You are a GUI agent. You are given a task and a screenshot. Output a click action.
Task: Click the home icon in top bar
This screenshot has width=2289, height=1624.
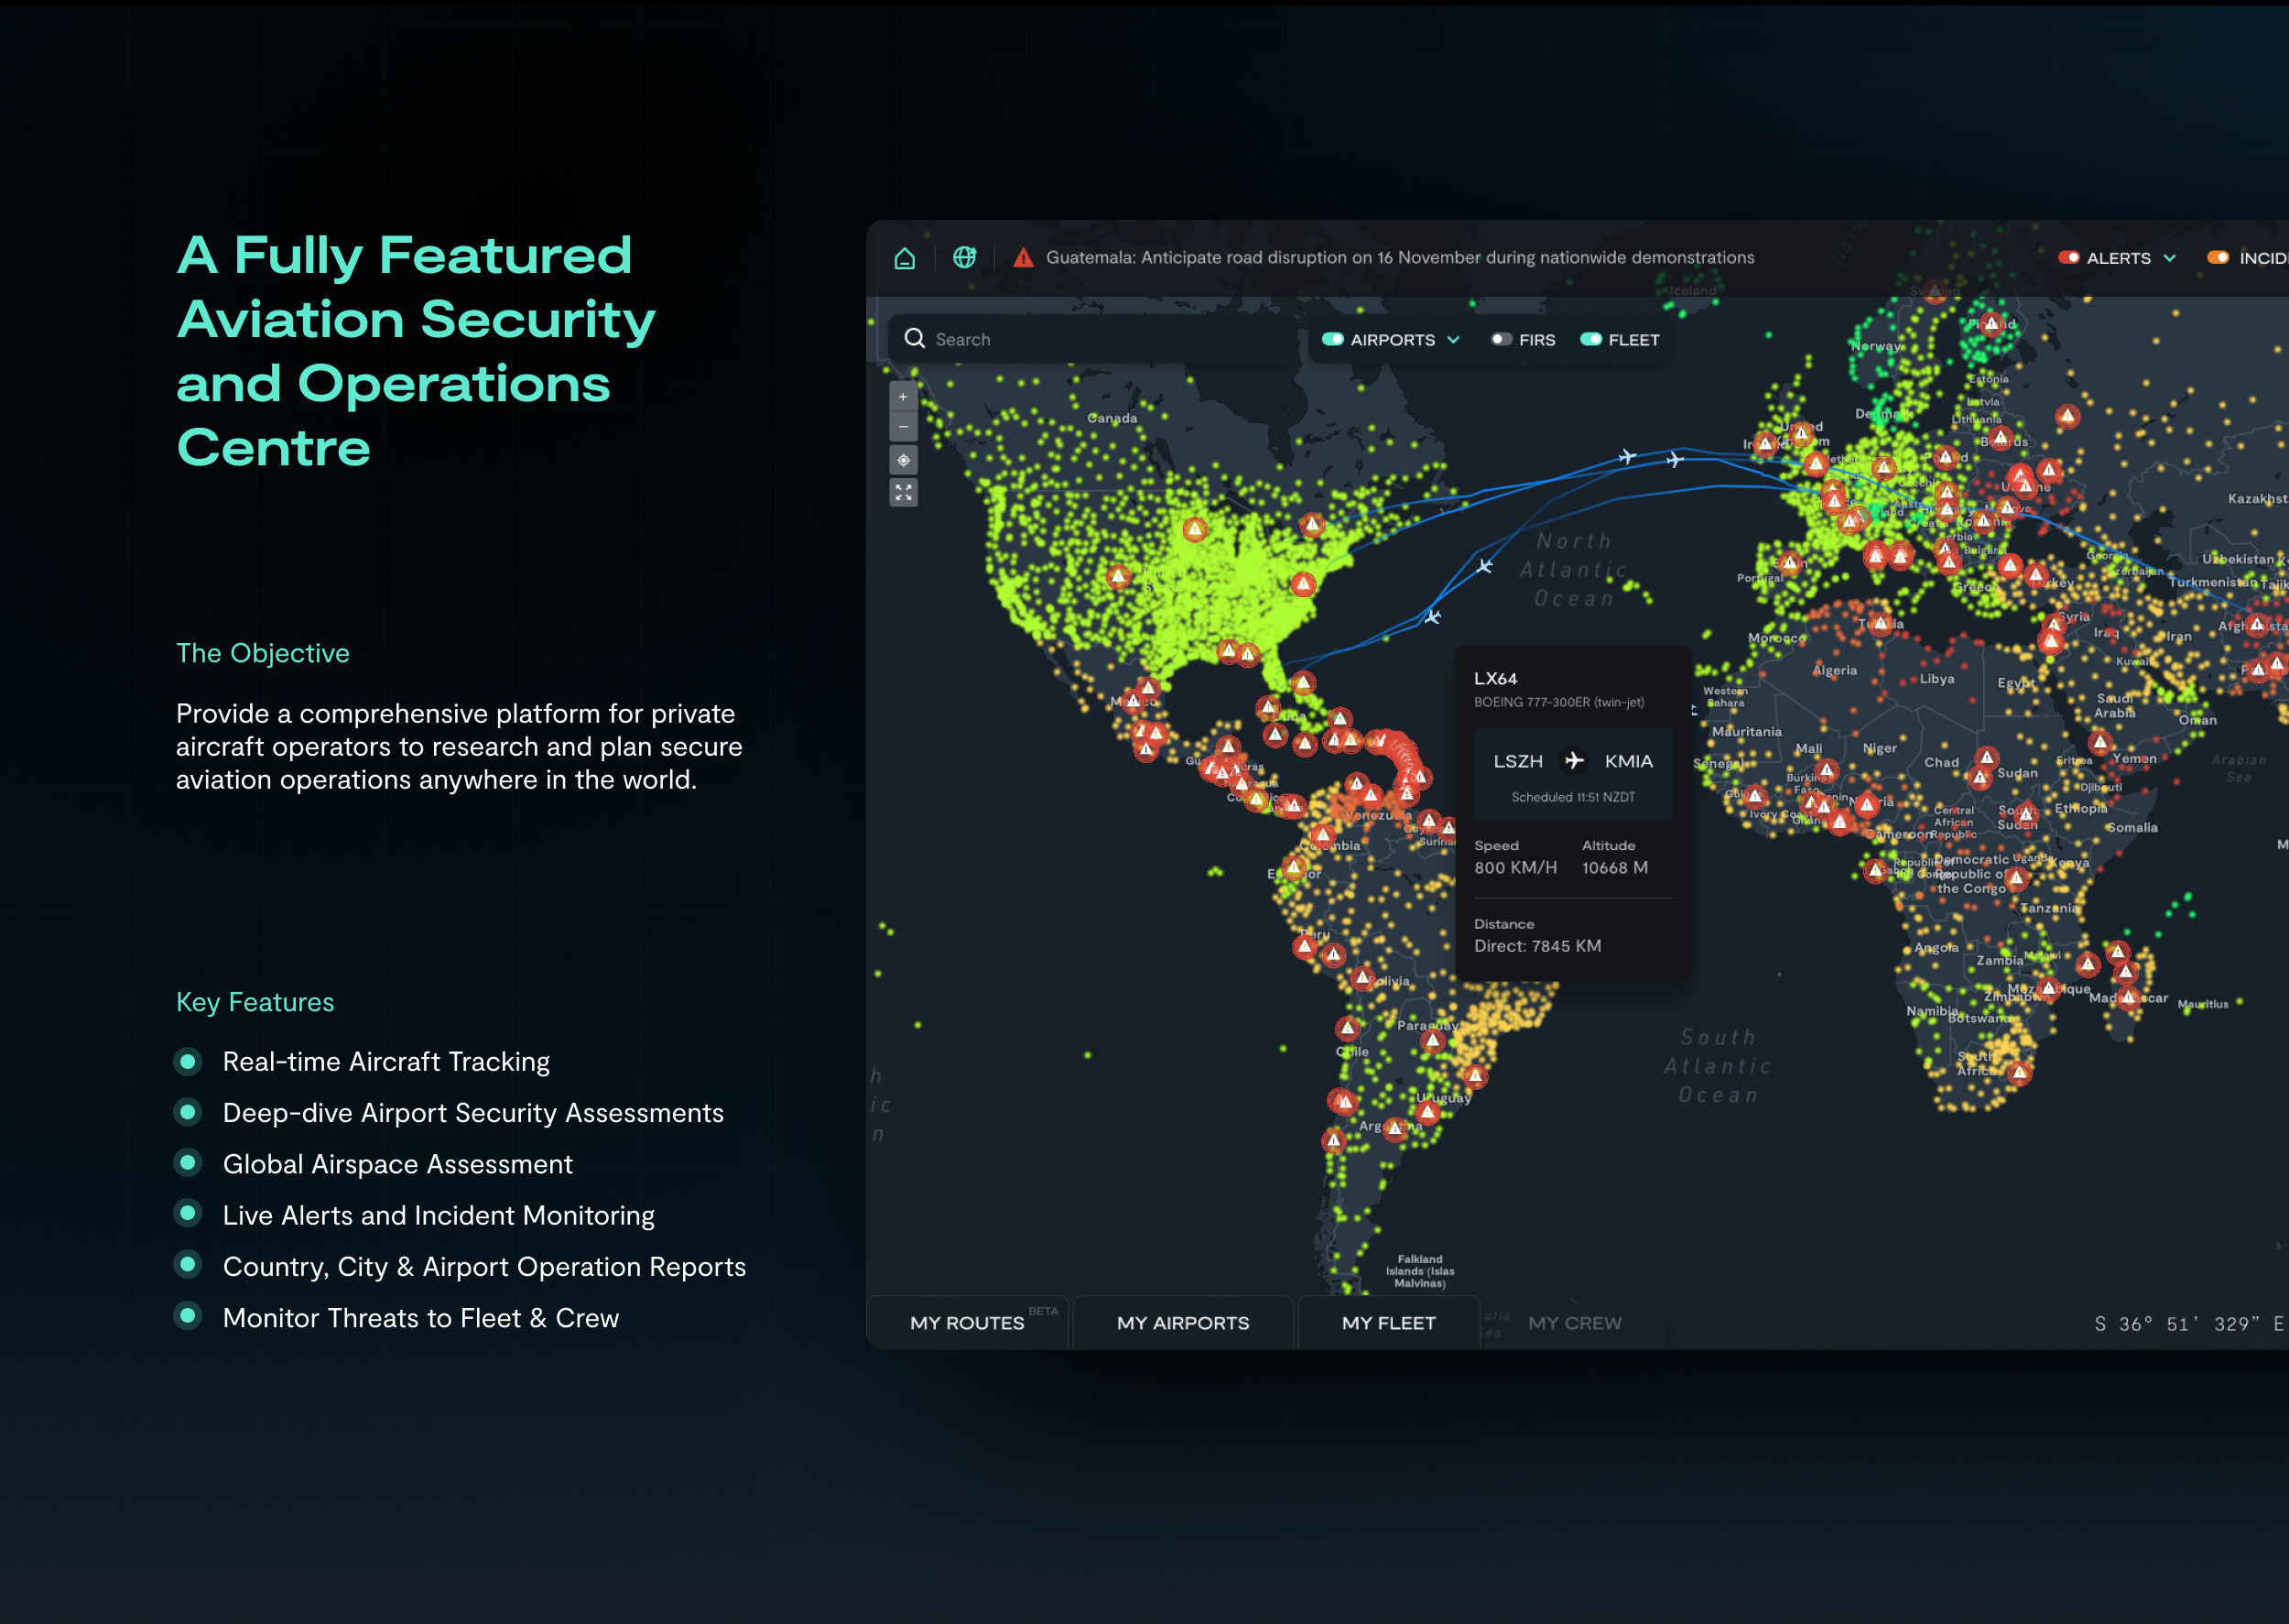[x=904, y=258]
